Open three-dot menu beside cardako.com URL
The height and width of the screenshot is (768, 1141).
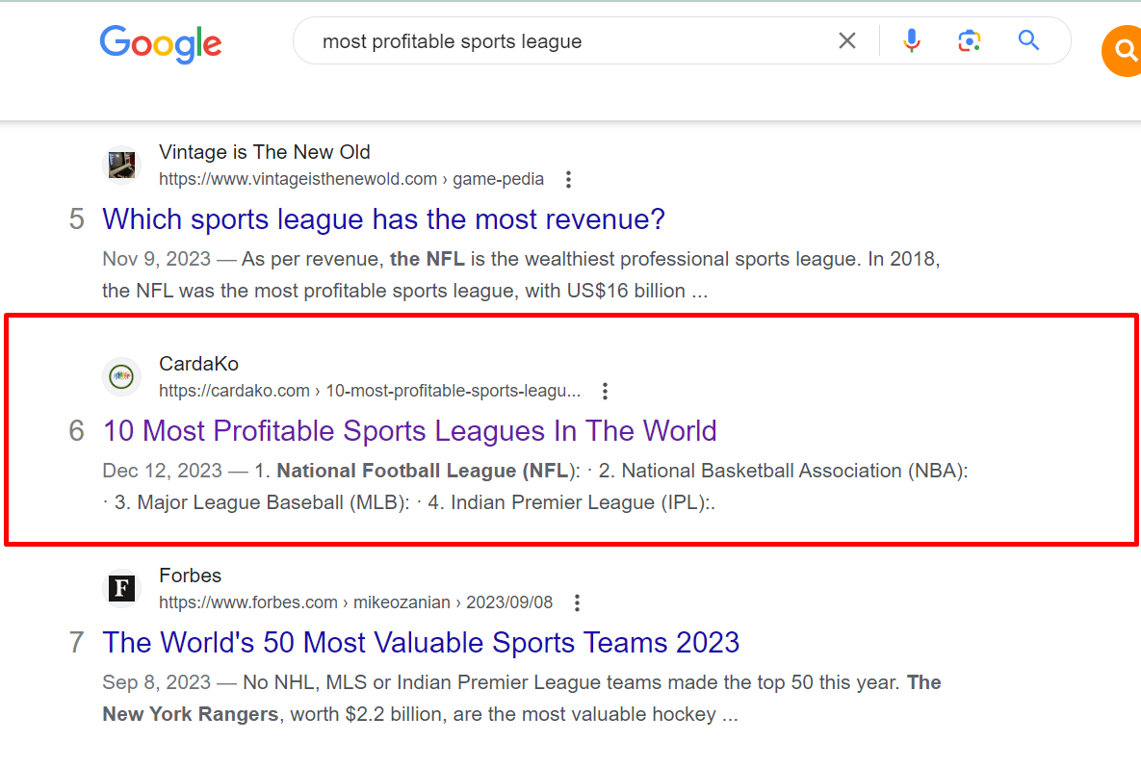[605, 392]
